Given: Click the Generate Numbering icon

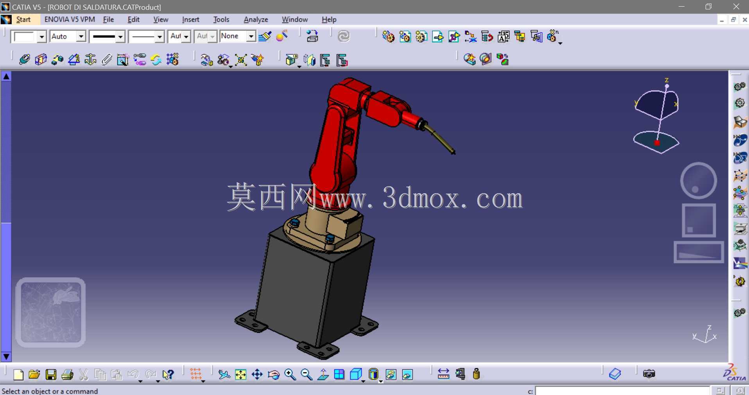Looking at the screenshot, I should coord(503,37).
